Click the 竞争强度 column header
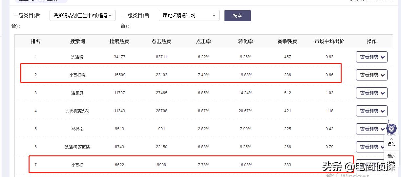The width and height of the screenshot is (401, 177). tap(287, 42)
